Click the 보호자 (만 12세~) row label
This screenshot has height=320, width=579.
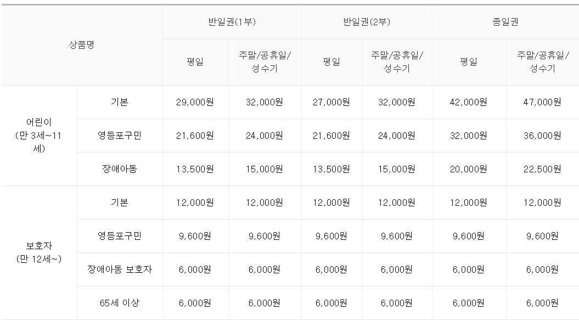(39, 252)
